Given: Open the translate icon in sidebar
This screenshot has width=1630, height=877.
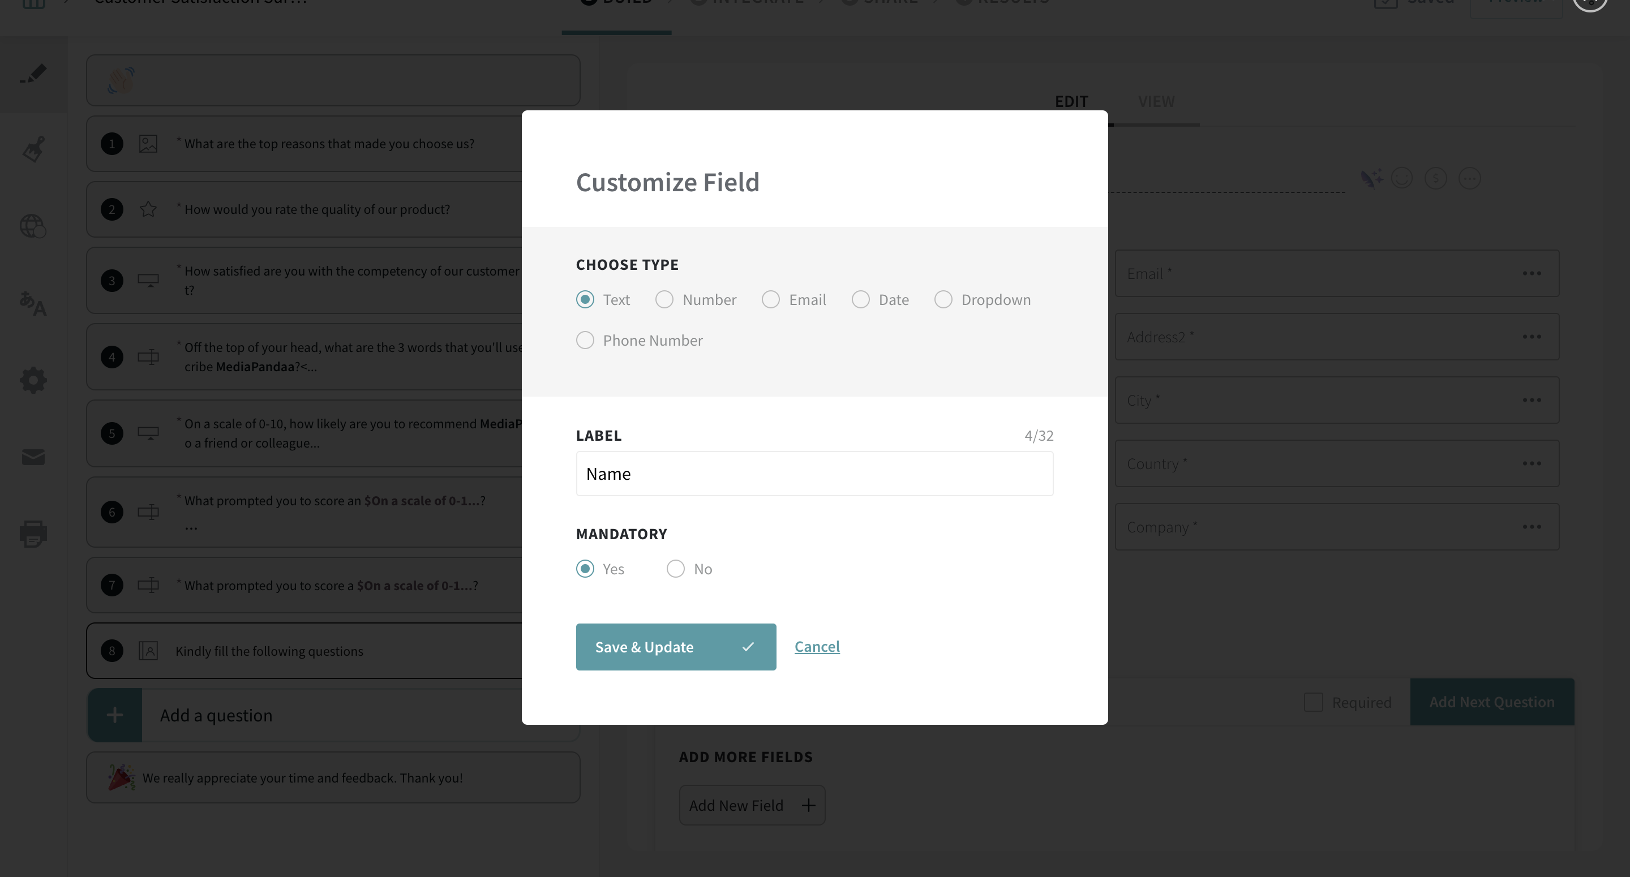Looking at the screenshot, I should 33,304.
